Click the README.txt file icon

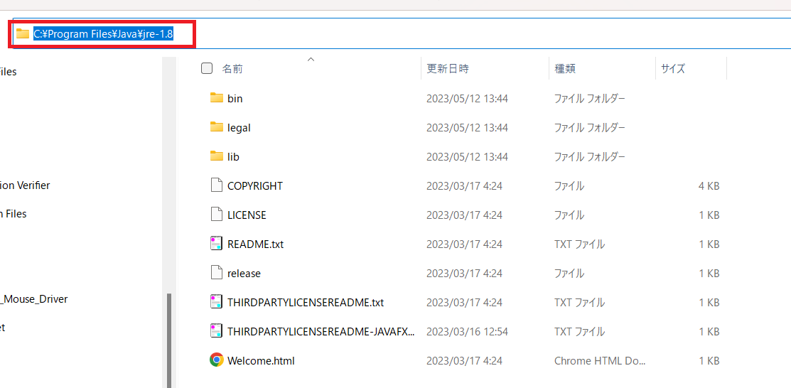pyautogui.click(x=217, y=244)
